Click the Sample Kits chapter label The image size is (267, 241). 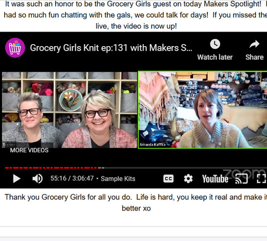tap(118, 179)
